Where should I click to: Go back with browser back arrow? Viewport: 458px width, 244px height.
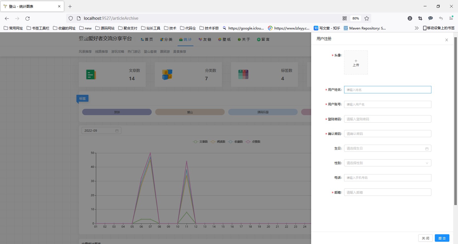coord(7,18)
